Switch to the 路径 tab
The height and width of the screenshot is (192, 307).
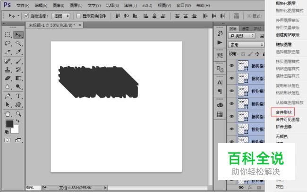click(x=257, y=29)
